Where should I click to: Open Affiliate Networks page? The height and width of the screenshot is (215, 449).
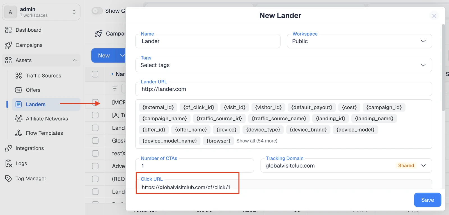(47, 119)
